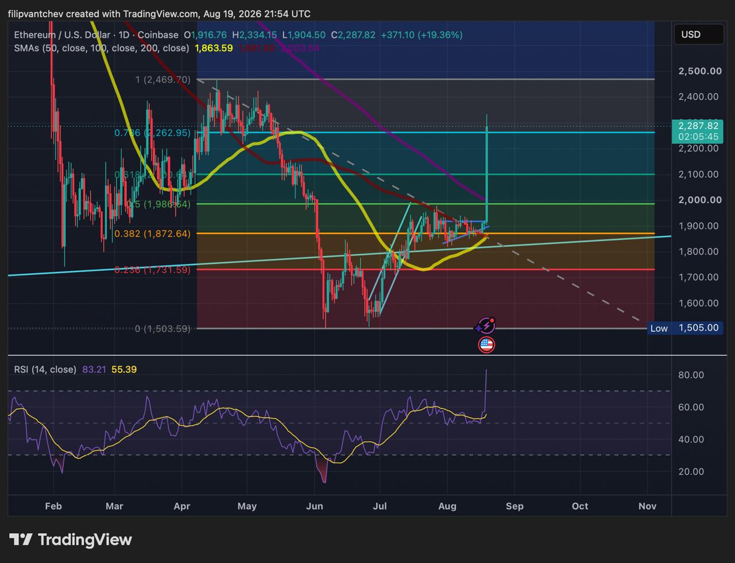Open the USD currency selector

pos(698,34)
